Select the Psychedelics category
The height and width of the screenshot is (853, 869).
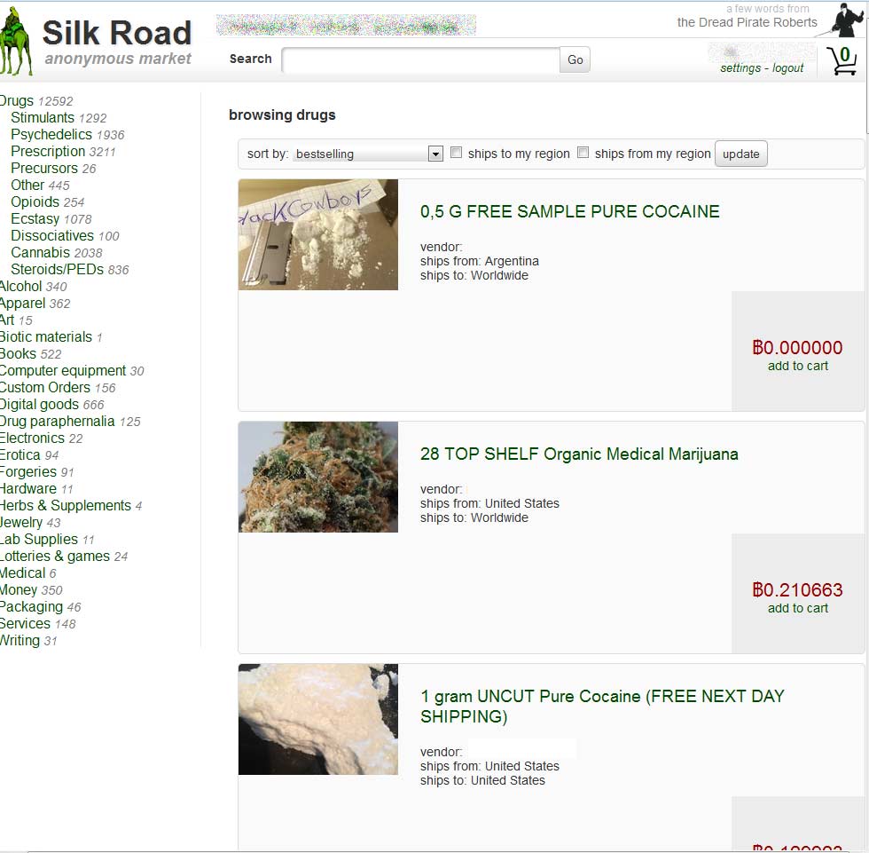click(51, 134)
